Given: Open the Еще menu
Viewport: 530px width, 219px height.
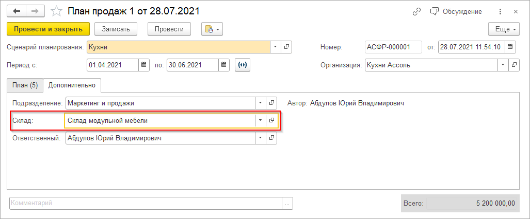Looking at the screenshot, I should pos(503,29).
